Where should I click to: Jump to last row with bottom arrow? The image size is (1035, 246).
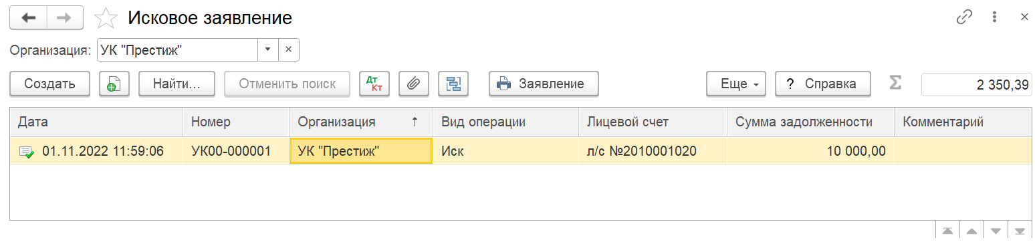1019,231
